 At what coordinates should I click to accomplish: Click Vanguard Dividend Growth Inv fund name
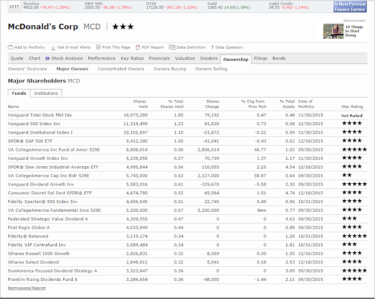(41, 184)
